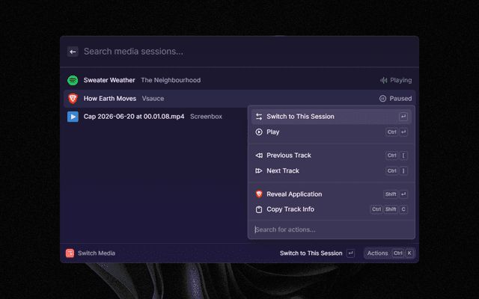Focus the Search for actions field
Viewport: 479px width, 299px height.
332,229
